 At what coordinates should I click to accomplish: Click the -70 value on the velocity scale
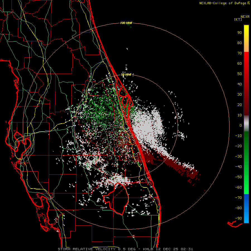pyautogui.click(x=238, y=198)
